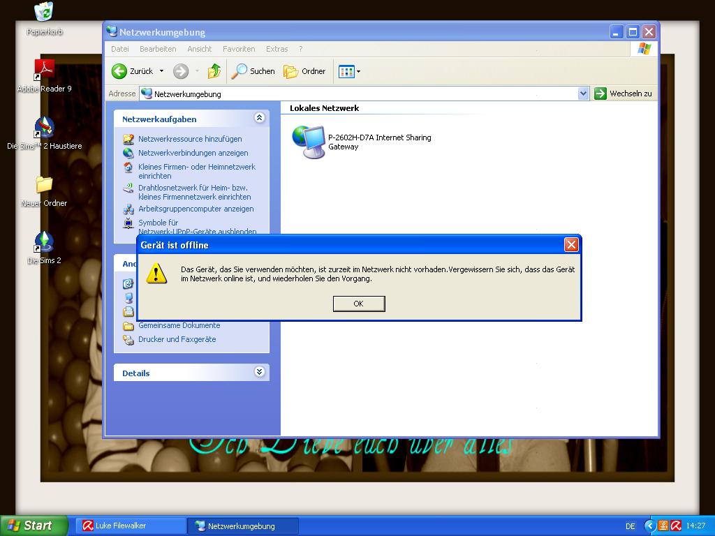Screen dimensions: 715x536
Task: Open the Start menu
Action: point(34,526)
